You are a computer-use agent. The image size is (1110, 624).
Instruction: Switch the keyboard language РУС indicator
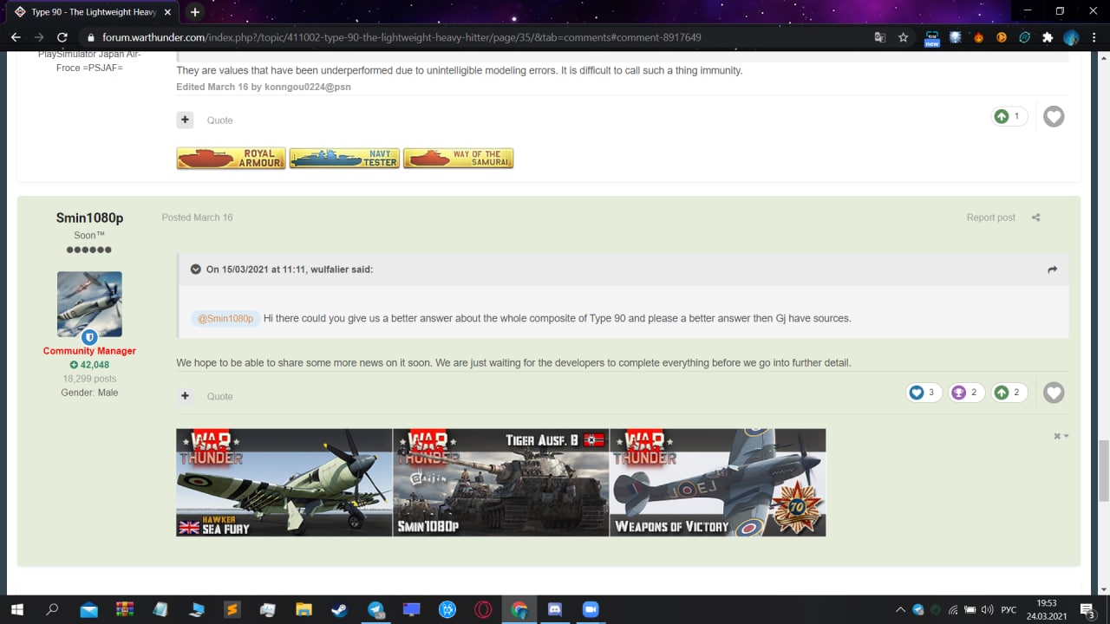pos(1009,609)
